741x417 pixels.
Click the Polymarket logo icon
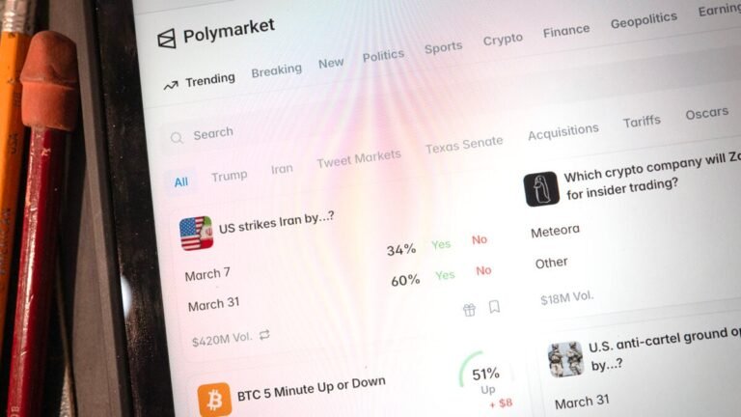[x=166, y=39]
